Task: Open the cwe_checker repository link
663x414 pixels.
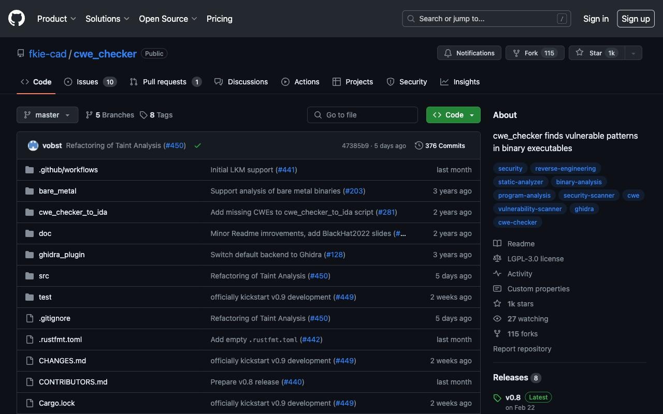Action: [105, 54]
